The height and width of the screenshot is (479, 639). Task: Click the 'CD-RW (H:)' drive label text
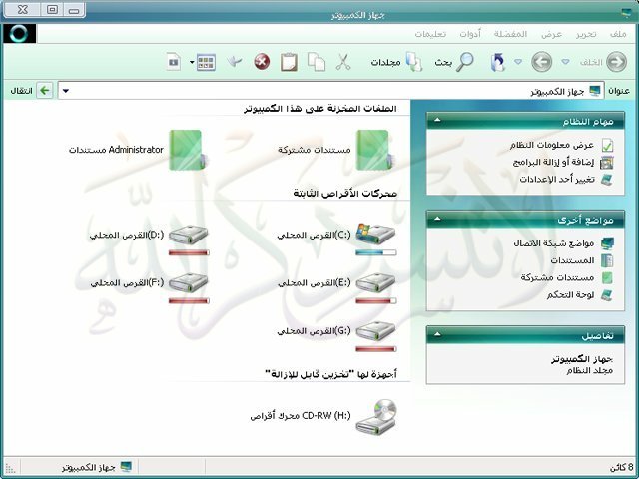(x=301, y=416)
